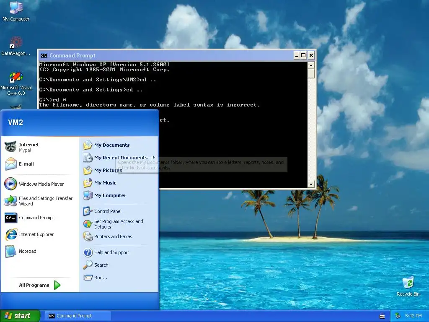The height and width of the screenshot is (322, 429).
Task: Click the Control Panel icon
Action: pyautogui.click(x=88, y=211)
